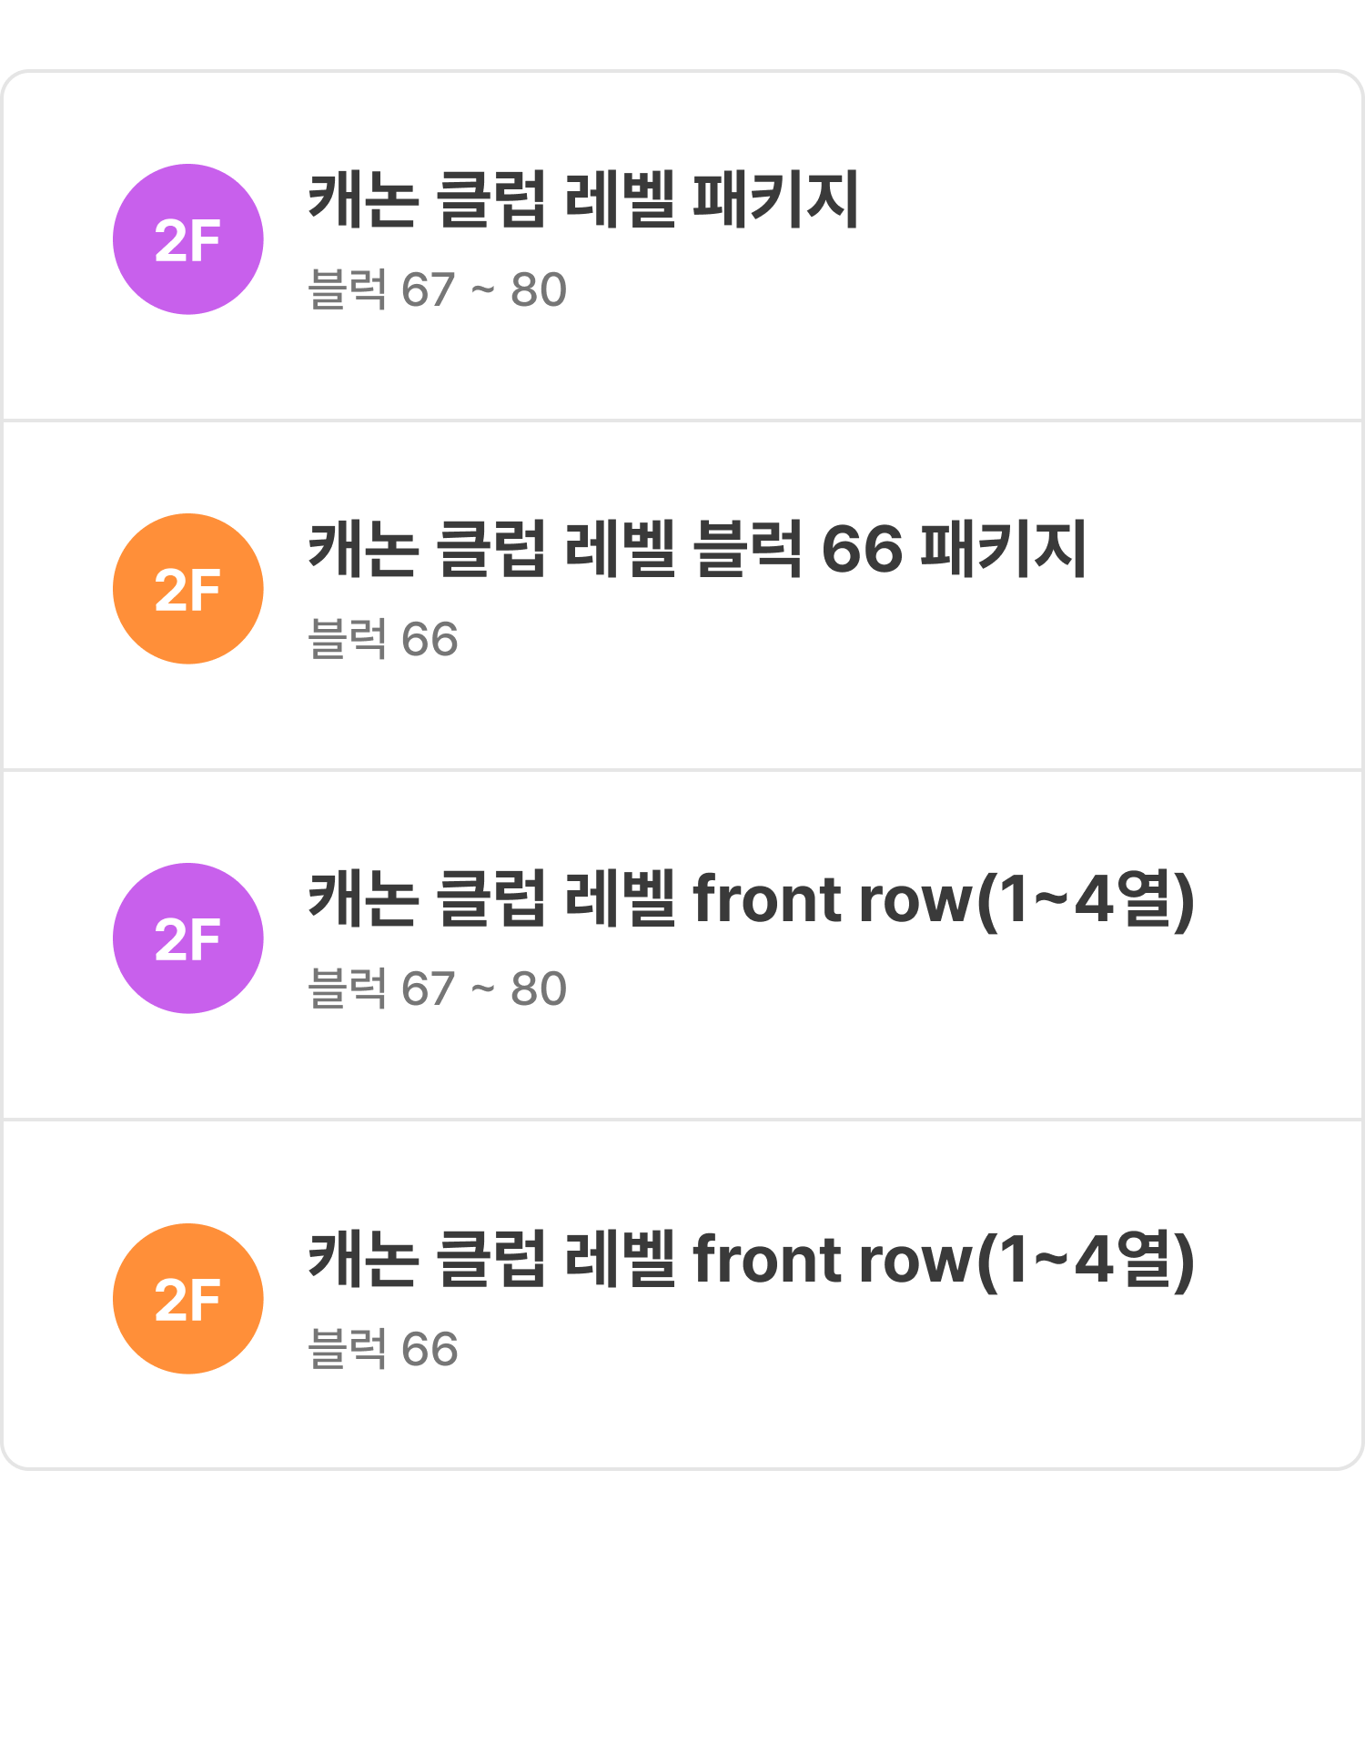Click "(1~4열)" in the purple-badge front row title
The width and height of the screenshot is (1365, 1744).
coord(1086,900)
